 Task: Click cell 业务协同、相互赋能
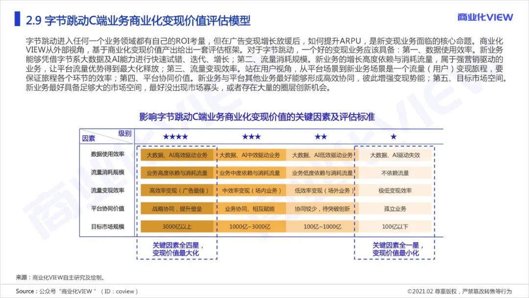pyautogui.click(x=250, y=209)
